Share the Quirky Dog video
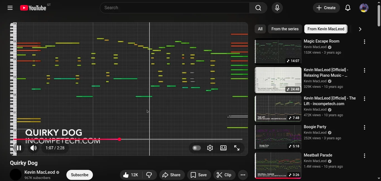The height and width of the screenshot is (181, 381). coord(172,175)
